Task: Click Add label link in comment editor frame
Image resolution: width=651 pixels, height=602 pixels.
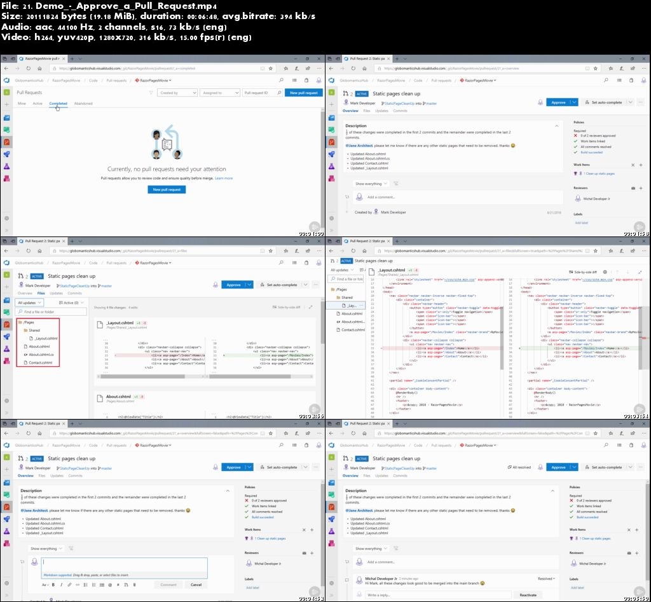Action: pyautogui.click(x=252, y=587)
